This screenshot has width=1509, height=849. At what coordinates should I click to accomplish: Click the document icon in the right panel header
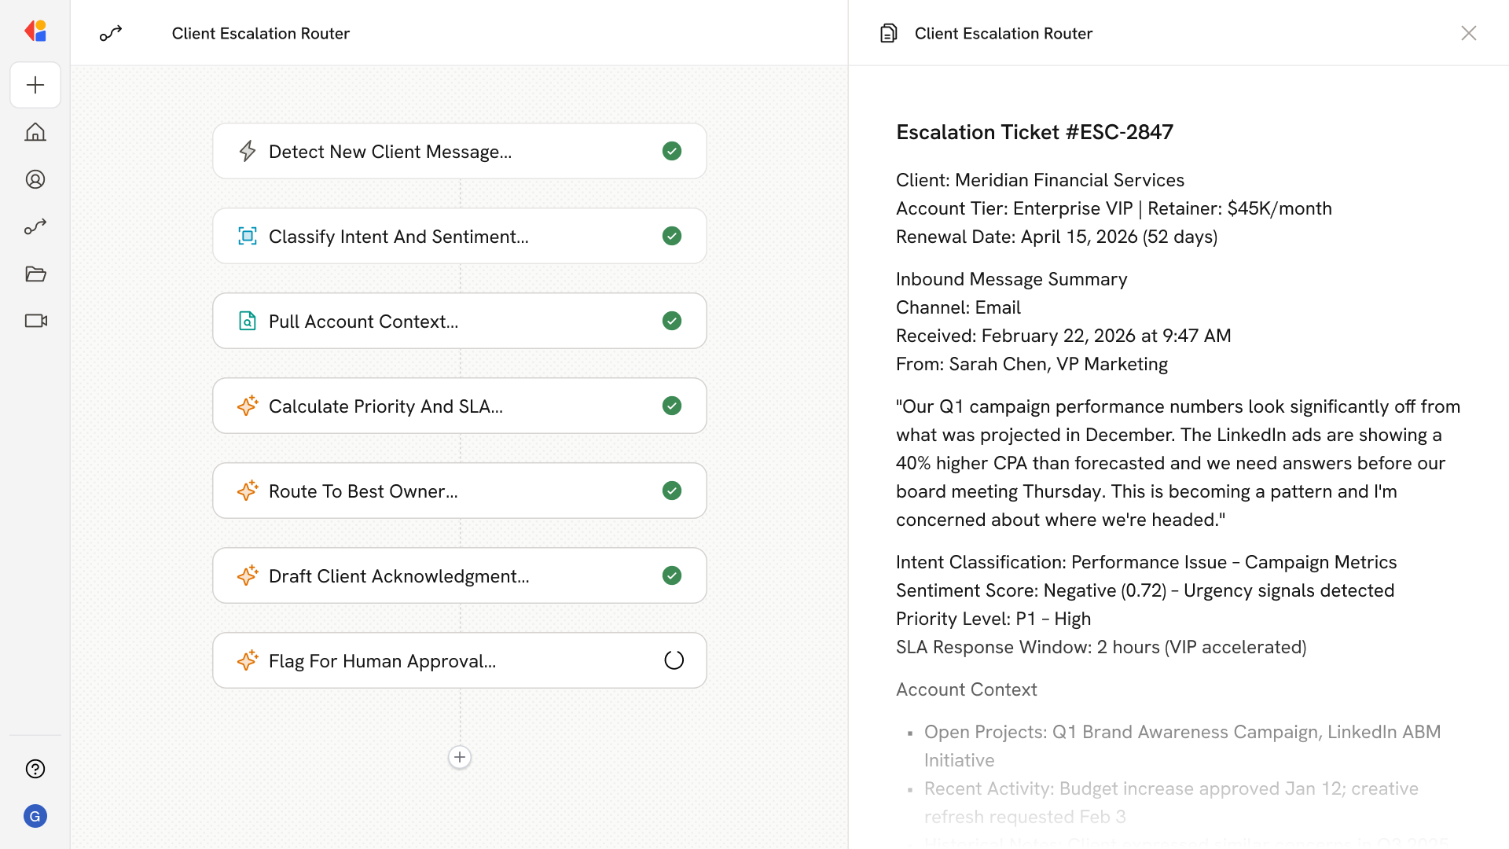[x=888, y=33]
